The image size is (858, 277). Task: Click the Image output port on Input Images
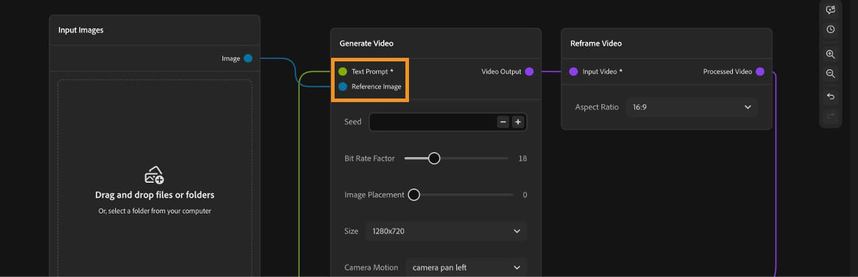pyautogui.click(x=248, y=59)
